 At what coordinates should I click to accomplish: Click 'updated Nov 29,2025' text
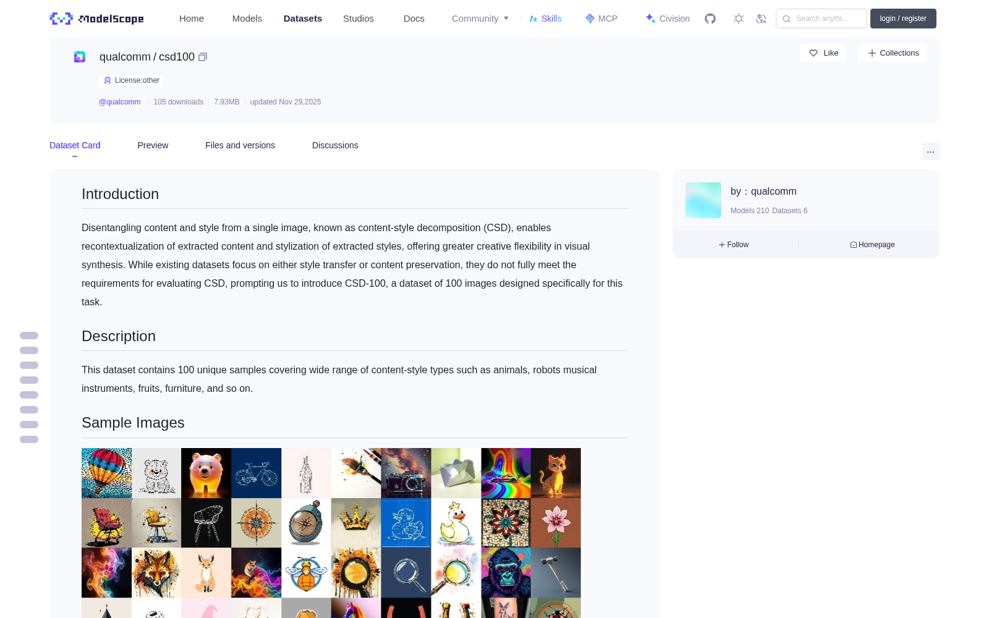286,102
